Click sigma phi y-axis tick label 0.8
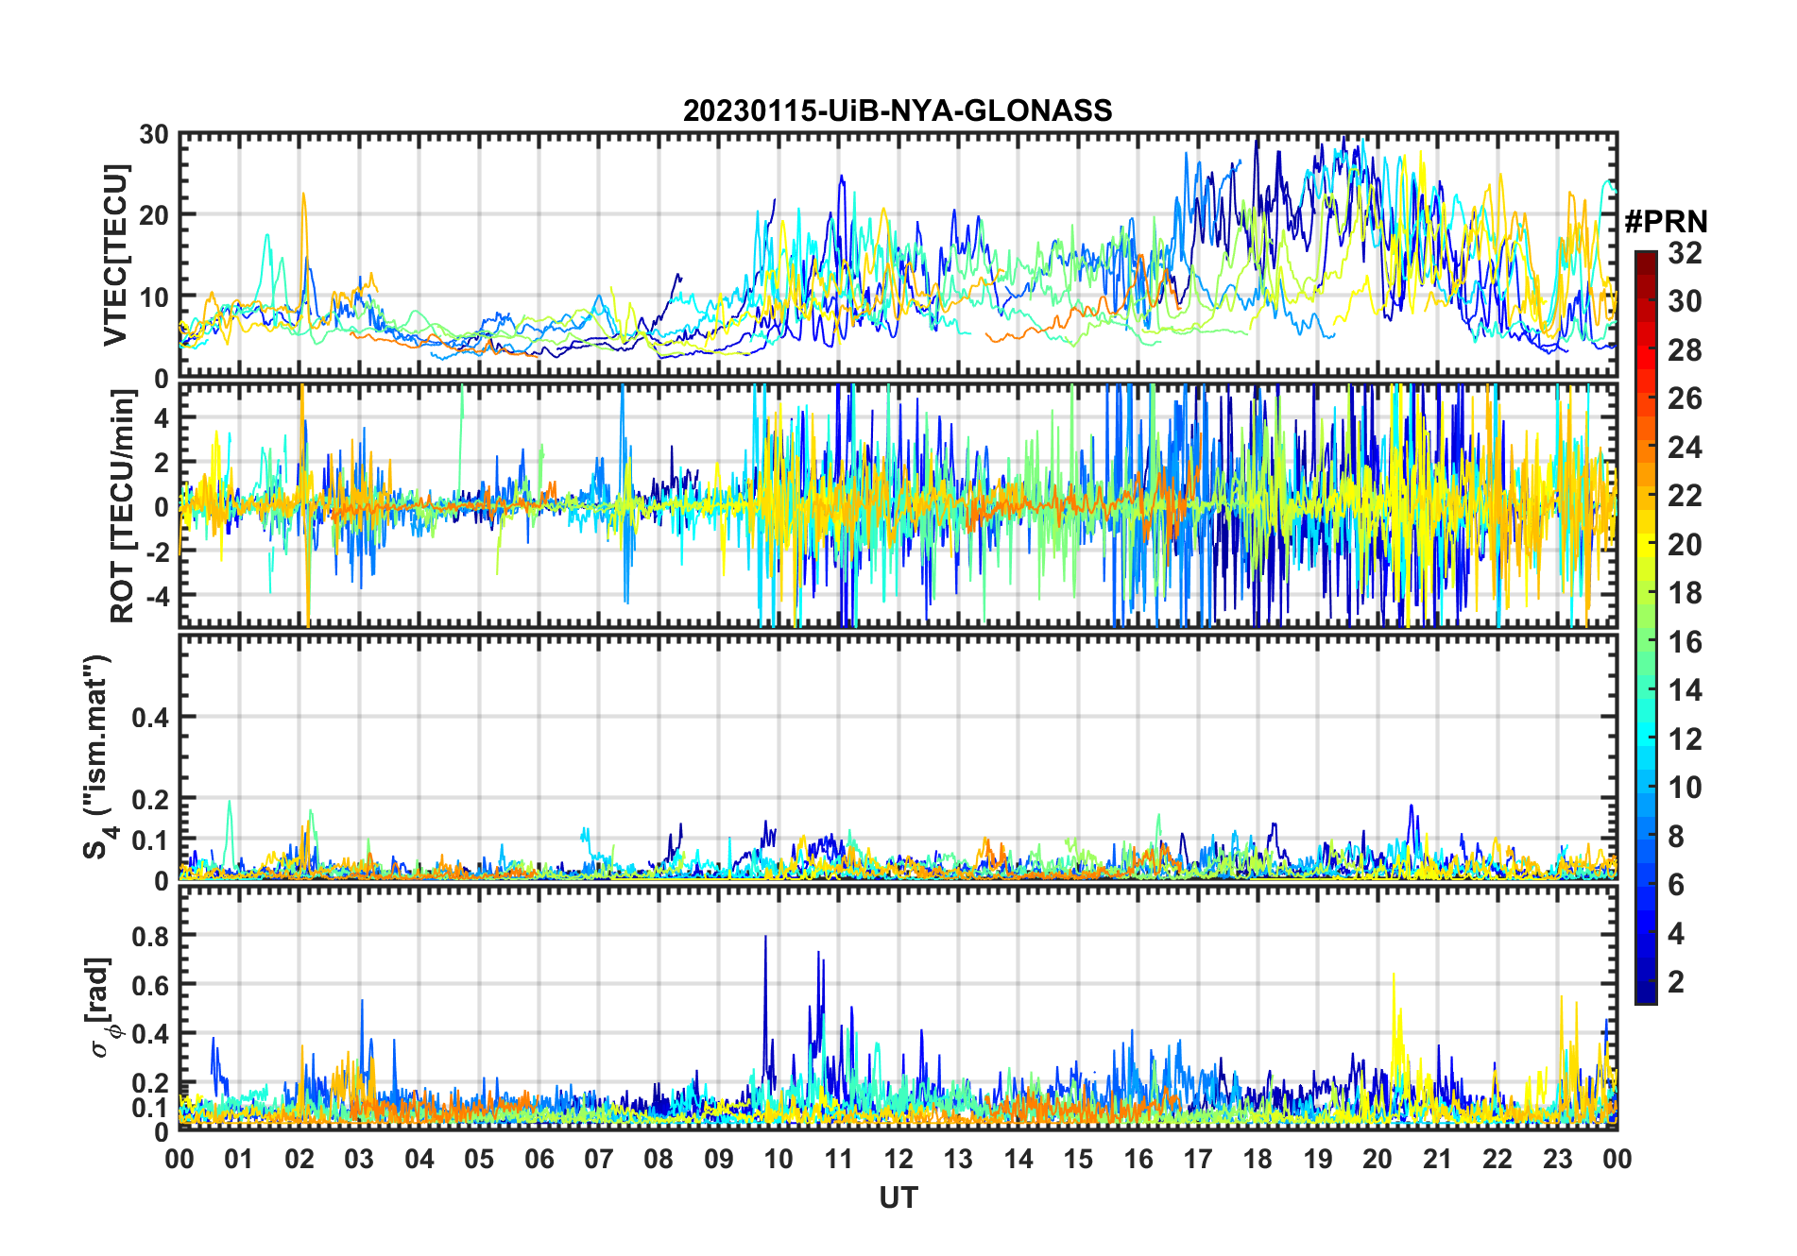1797x1256 pixels. [x=151, y=936]
